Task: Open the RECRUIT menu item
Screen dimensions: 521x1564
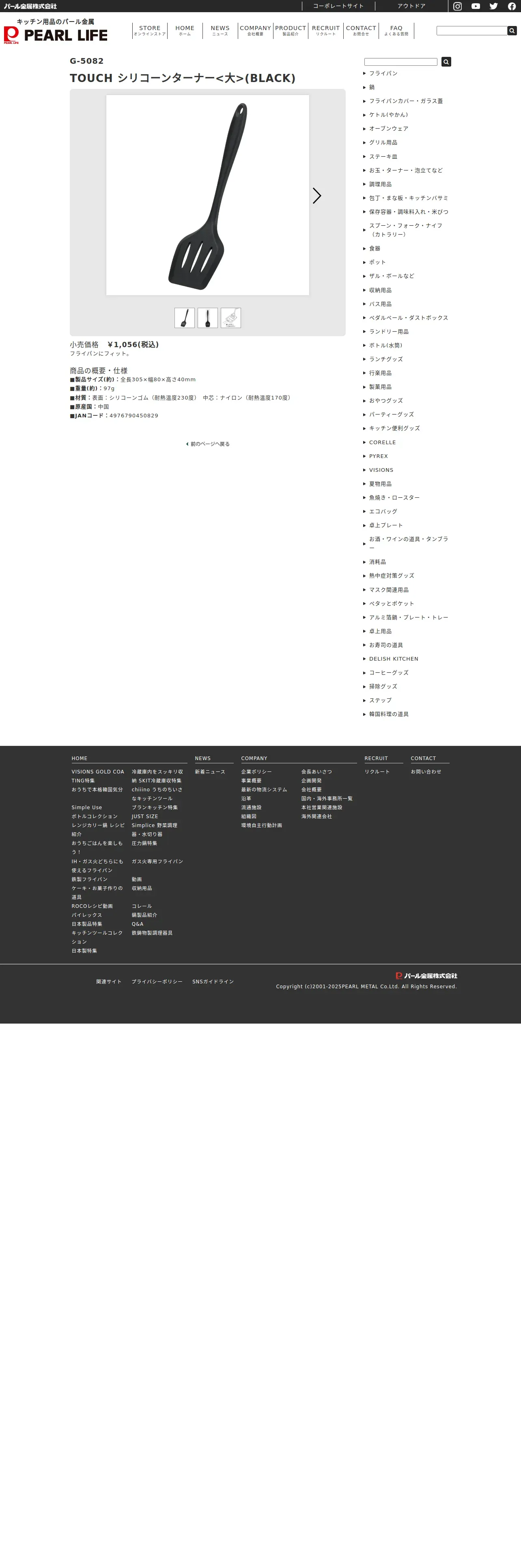Action: tap(326, 30)
